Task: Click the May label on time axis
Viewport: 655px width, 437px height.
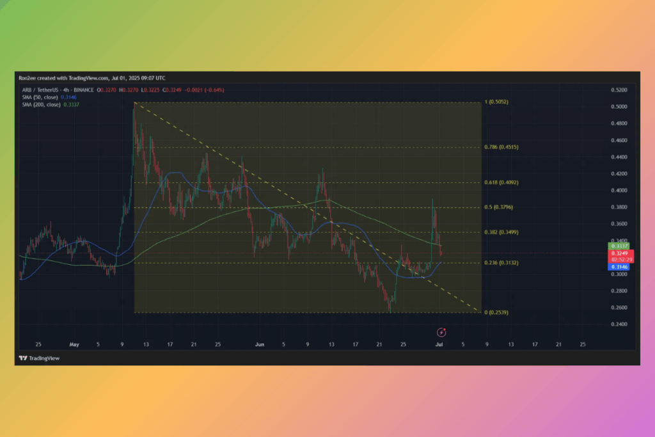Action: coord(74,344)
